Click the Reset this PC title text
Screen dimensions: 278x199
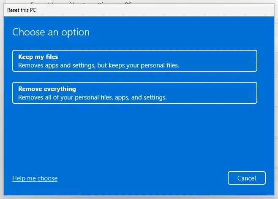click(22, 10)
